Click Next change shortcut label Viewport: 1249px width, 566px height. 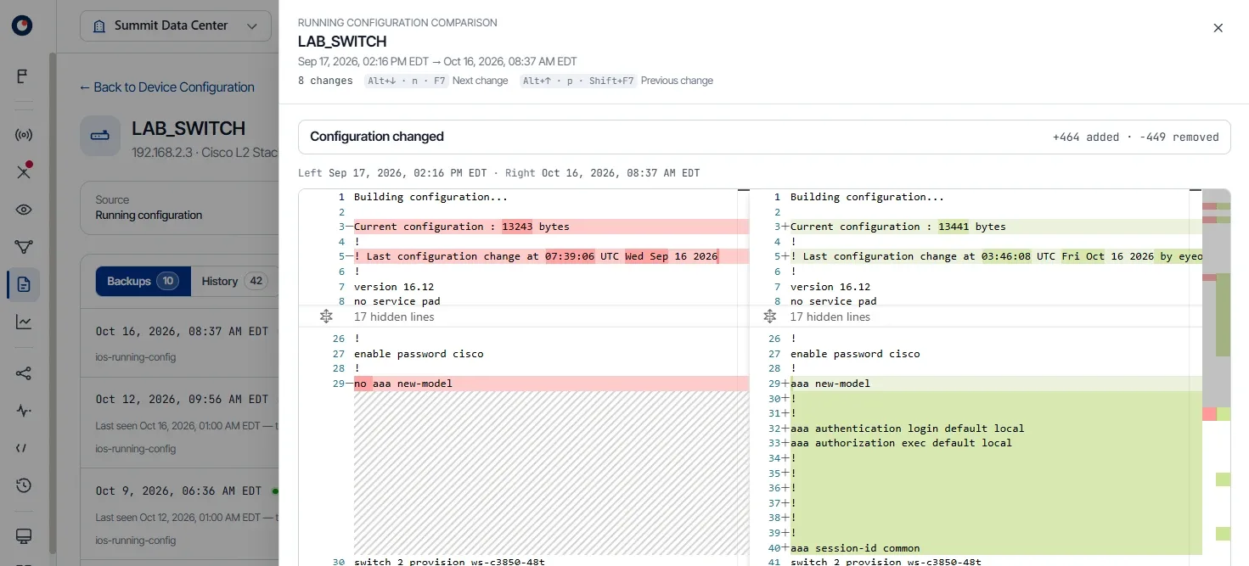tap(480, 81)
